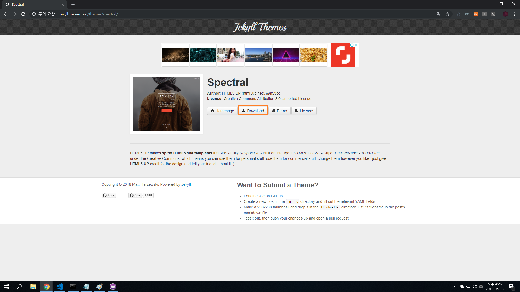This screenshot has width=520, height=292.
Task: Click the ad info icon
Action: (352, 45)
